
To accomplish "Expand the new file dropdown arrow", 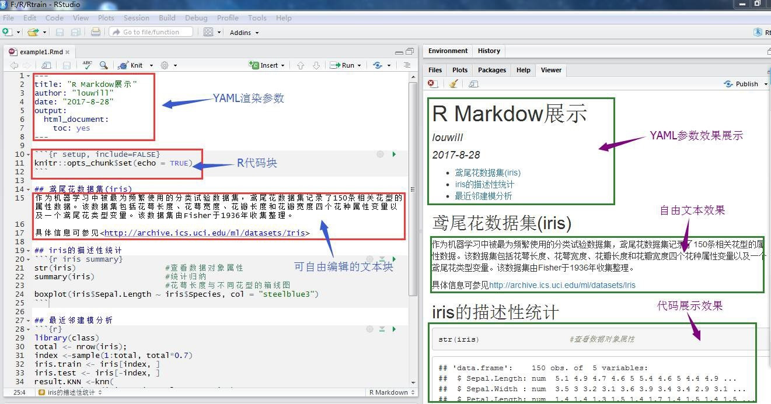I will (x=18, y=33).
